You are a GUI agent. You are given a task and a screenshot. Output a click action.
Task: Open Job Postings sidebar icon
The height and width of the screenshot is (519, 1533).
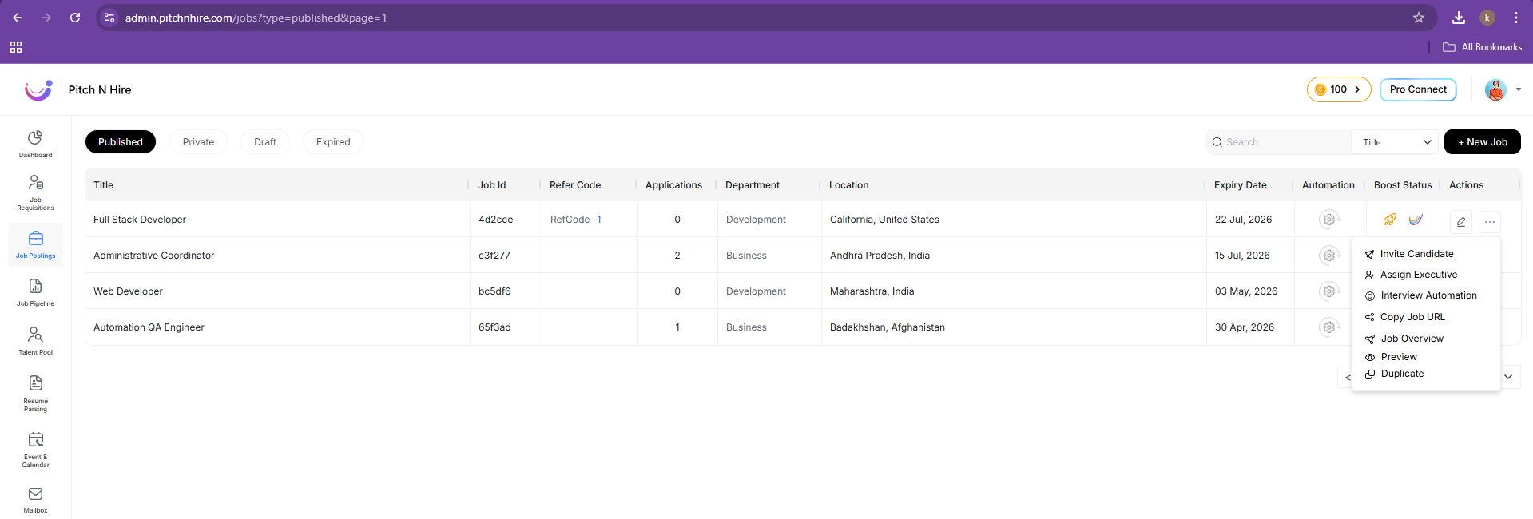click(35, 244)
